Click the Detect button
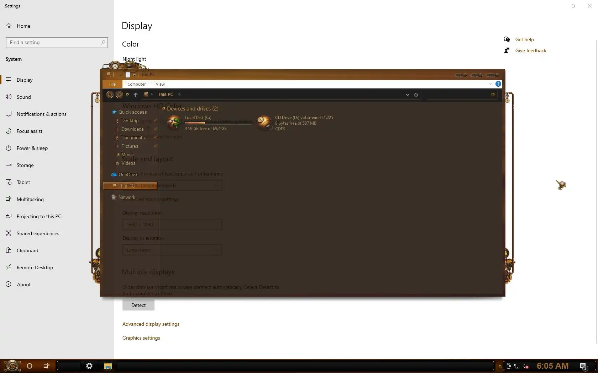This screenshot has height=373, width=598. coord(138,305)
